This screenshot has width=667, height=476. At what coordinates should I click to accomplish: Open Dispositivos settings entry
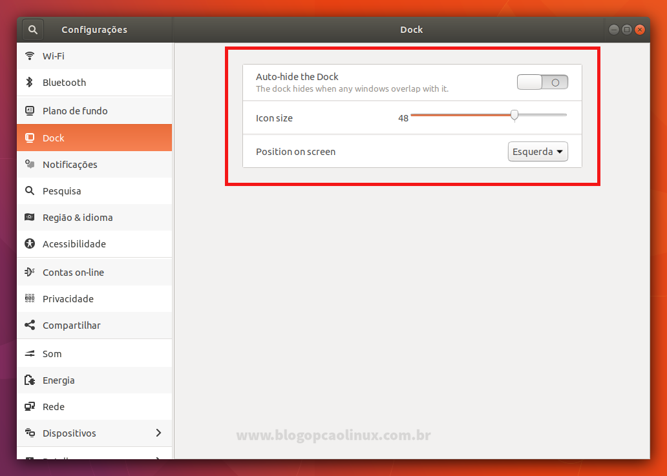(x=94, y=433)
